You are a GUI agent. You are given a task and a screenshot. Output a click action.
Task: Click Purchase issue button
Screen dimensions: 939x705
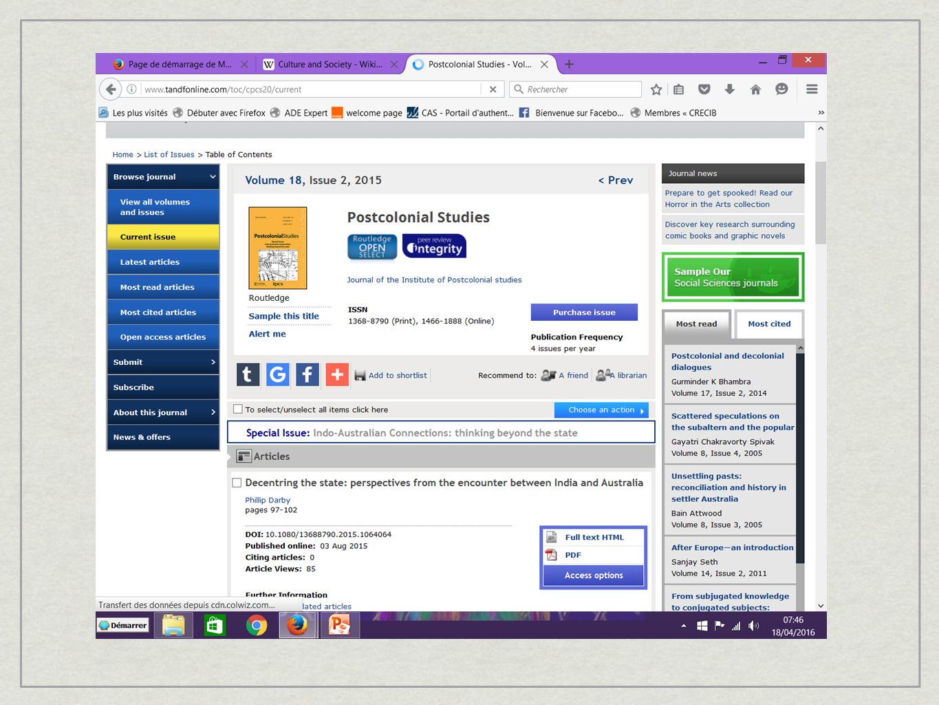pos(584,313)
